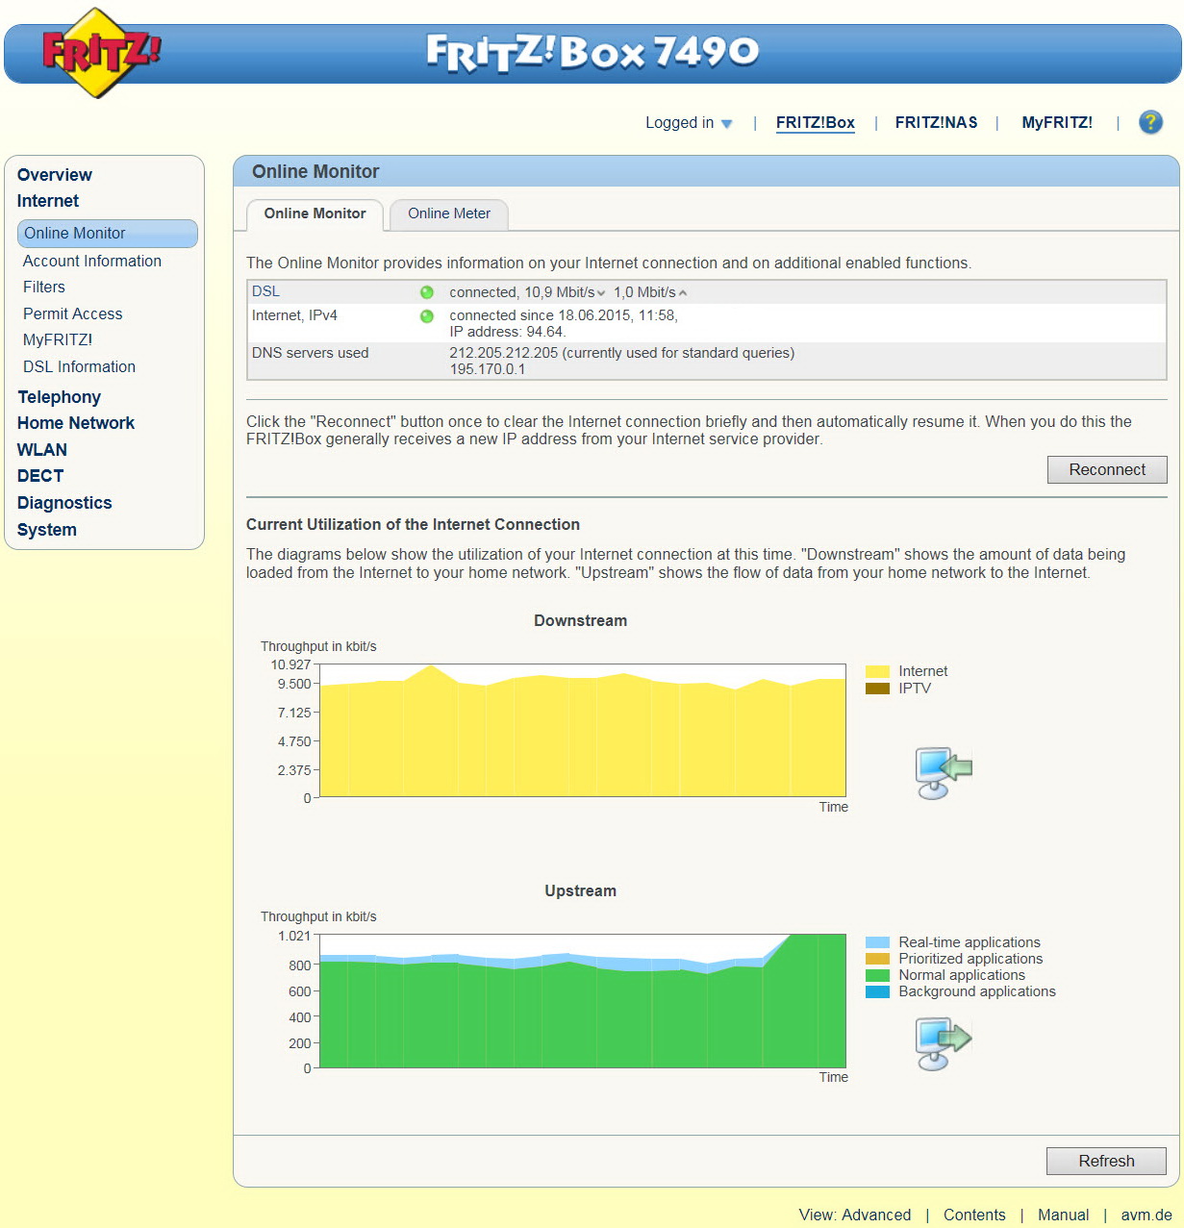Open the avm.de footer link
Image resolution: width=1184 pixels, height=1228 pixels.
(x=1146, y=1215)
